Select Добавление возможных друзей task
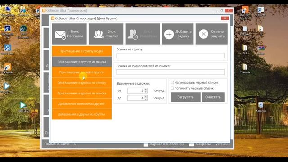 click(82, 104)
